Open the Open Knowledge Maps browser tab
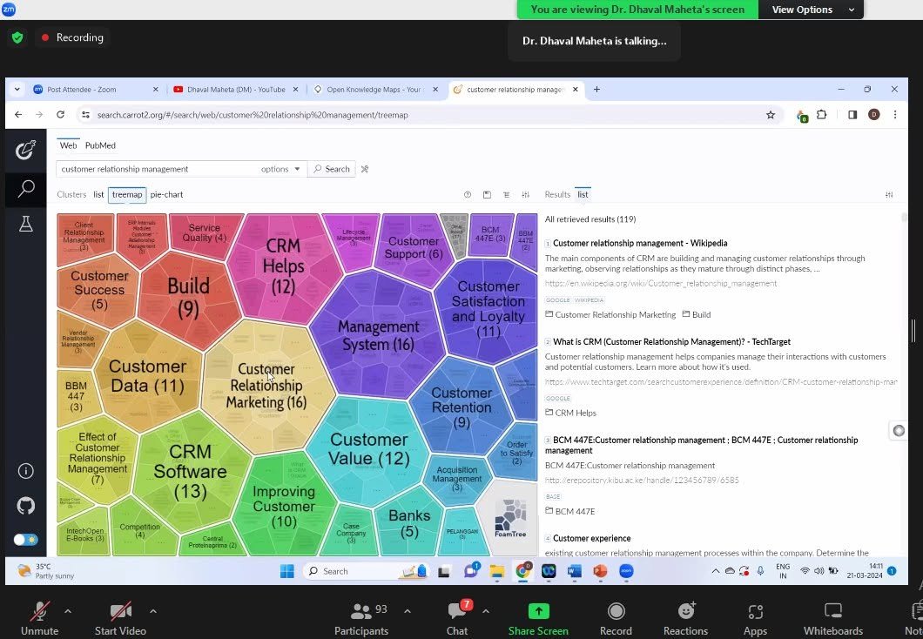This screenshot has height=639, width=923. (375, 90)
